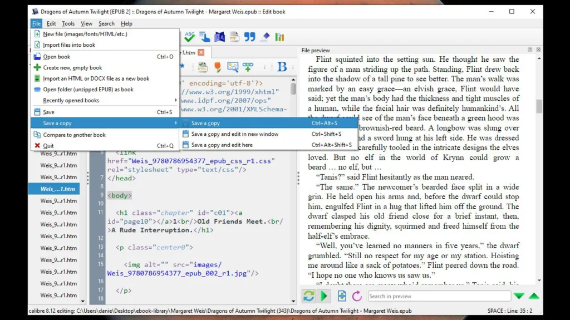Click the code editor vertical scrollbar thumb
The image size is (570, 320).
click(x=293, y=89)
